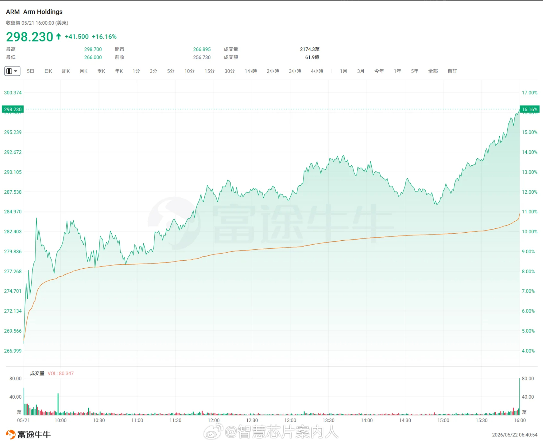Click the 成交量 label above the volume chart
This screenshot has height=445, width=543.
click(37, 373)
